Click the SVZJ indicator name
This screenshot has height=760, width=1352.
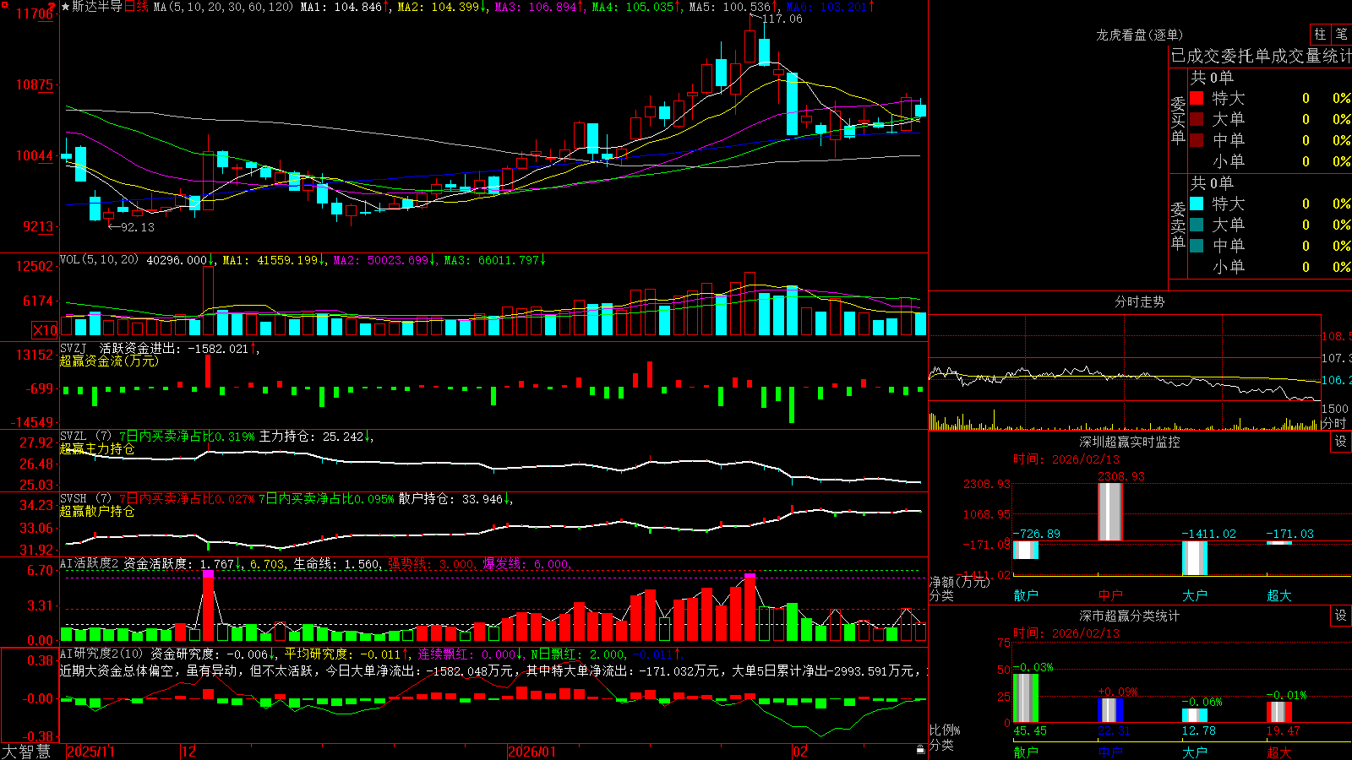tap(74, 348)
